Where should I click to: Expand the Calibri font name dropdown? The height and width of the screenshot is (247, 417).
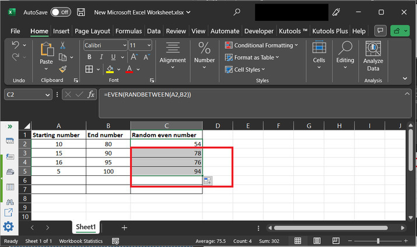click(124, 45)
